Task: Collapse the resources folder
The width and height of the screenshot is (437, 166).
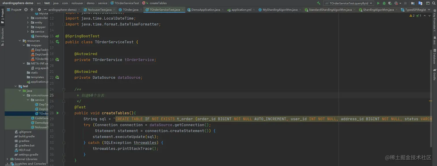Action: pyautogui.click(x=20, y=41)
